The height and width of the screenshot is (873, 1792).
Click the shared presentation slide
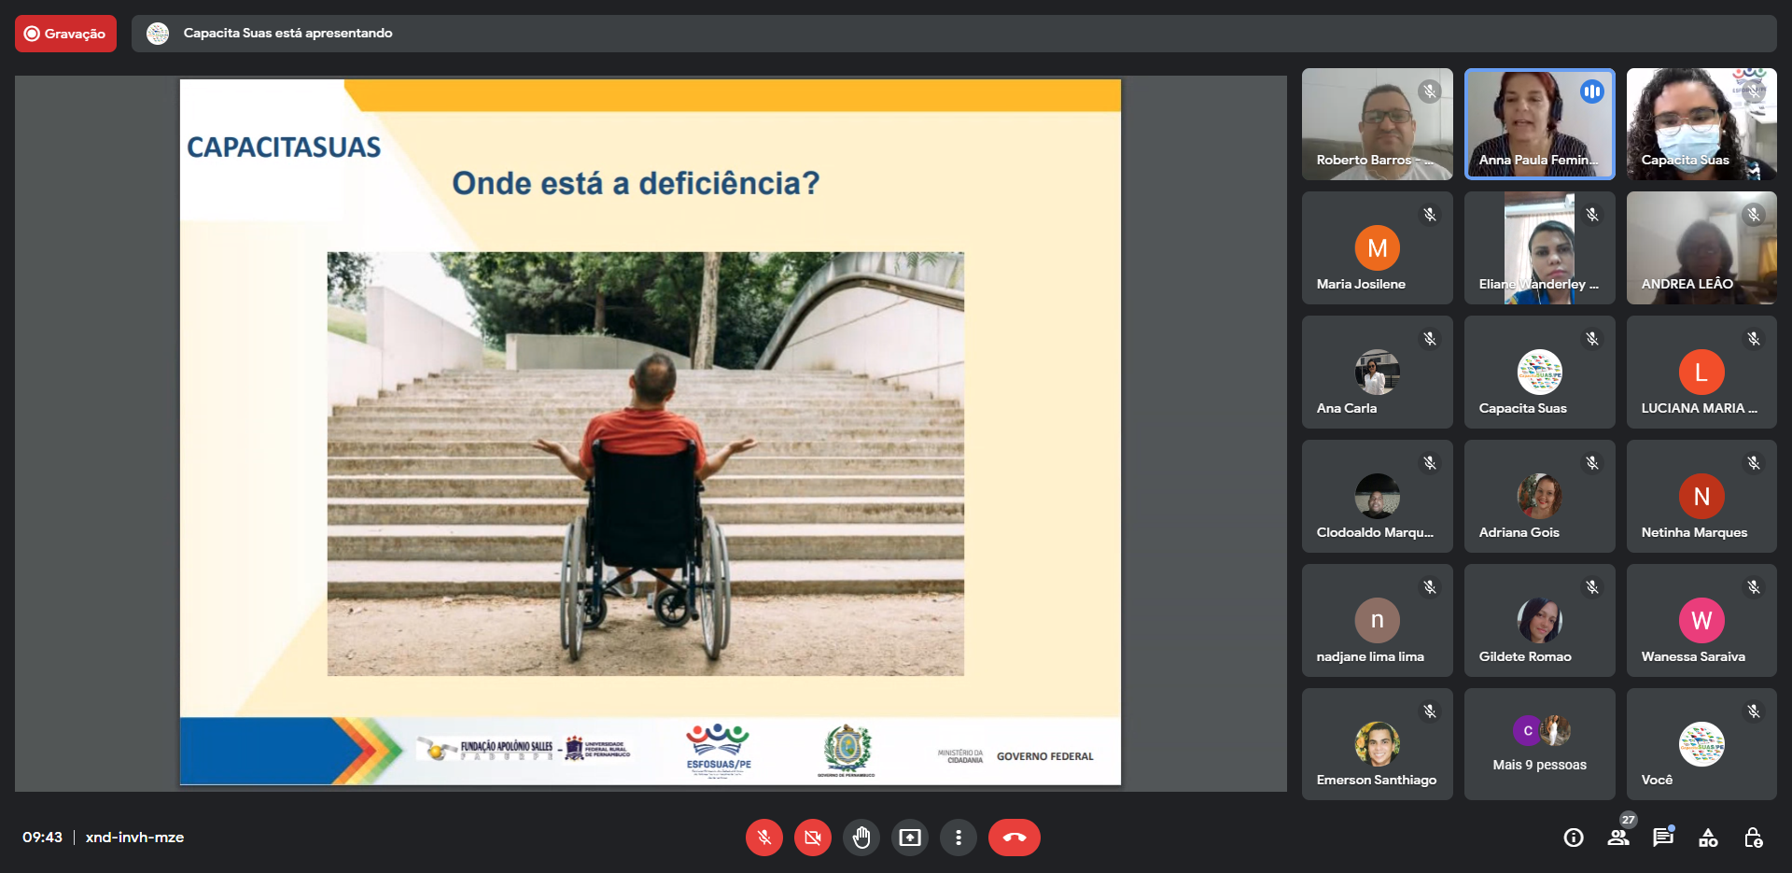click(x=650, y=432)
